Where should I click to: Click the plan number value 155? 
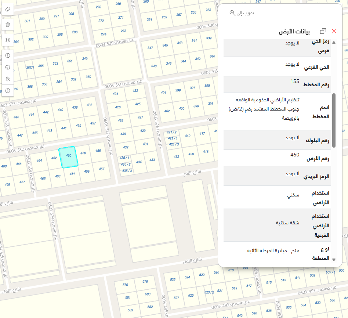coord(295,82)
